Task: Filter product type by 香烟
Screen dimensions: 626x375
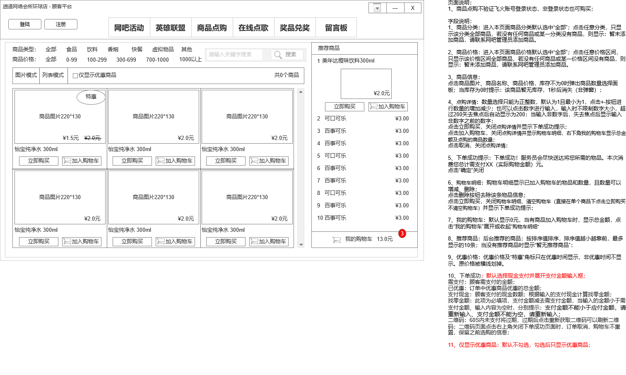Action: [113, 49]
